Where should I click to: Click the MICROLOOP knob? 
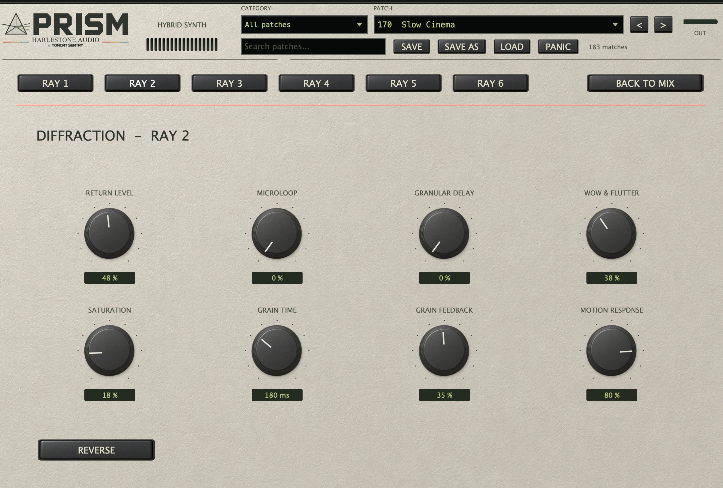click(x=276, y=233)
